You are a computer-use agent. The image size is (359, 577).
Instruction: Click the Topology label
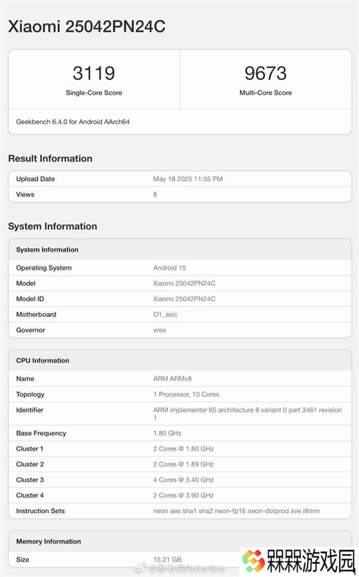coord(30,395)
